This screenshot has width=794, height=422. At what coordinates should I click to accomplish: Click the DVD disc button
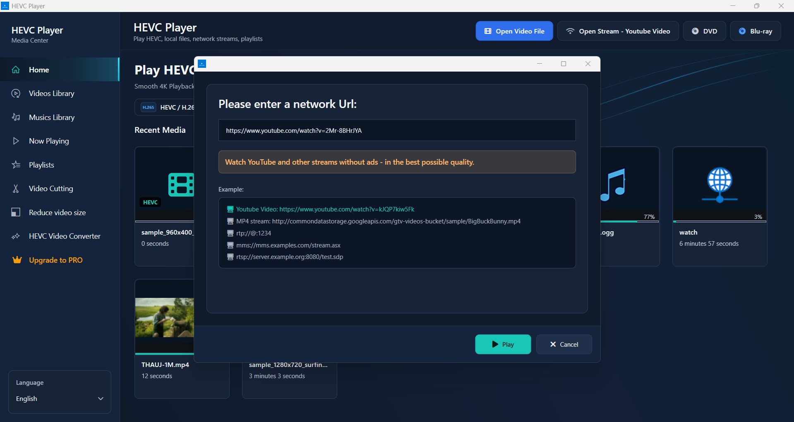tap(704, 31)
